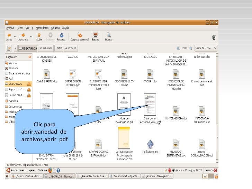
Task: Select the UNAD path button
Action: point(59,48)
